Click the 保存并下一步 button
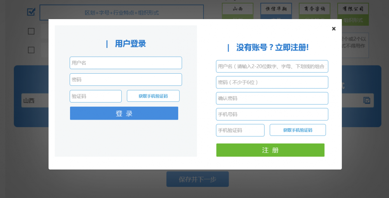Screen dimensions: 389x198 [x=197, y=179]
